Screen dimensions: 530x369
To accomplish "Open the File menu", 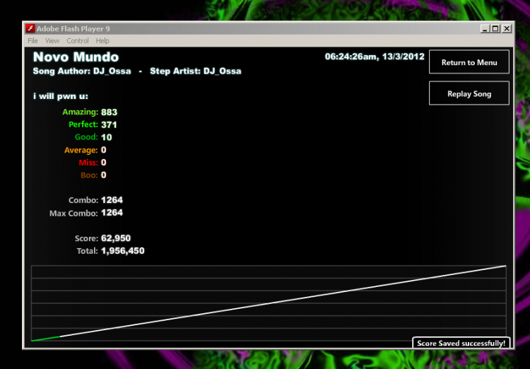I will [33, 41].
